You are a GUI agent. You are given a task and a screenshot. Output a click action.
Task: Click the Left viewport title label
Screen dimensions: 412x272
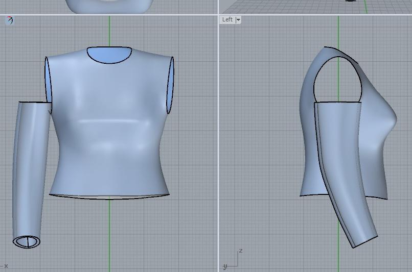(227, 19)
